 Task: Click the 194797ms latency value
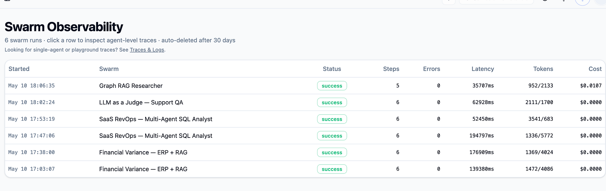point(481,136)
